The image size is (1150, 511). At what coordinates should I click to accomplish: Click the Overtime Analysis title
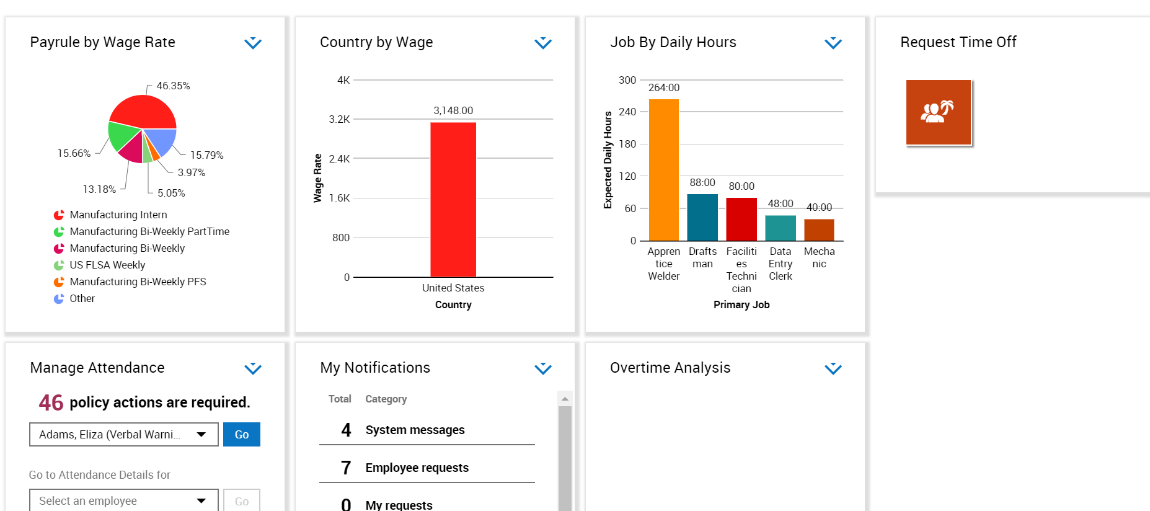(670, 368)
